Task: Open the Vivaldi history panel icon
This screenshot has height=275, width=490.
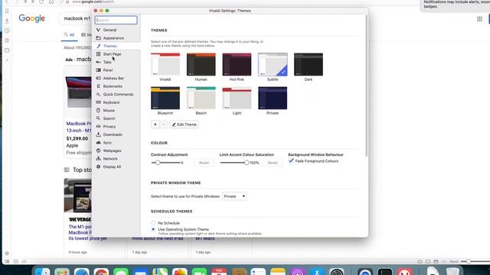Action: click(7, 31)
